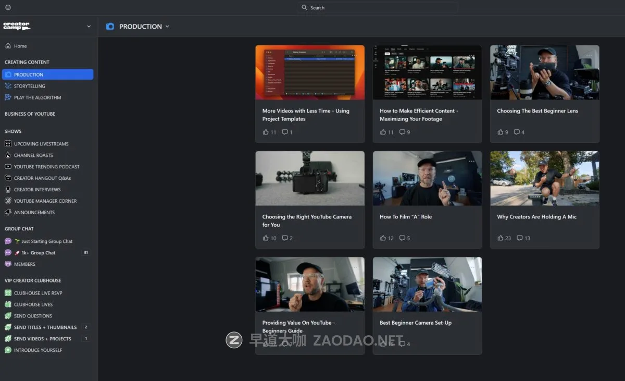Click the Storytelling sidebar icon
The image size is (625, 381).
(x=8, y=86)
